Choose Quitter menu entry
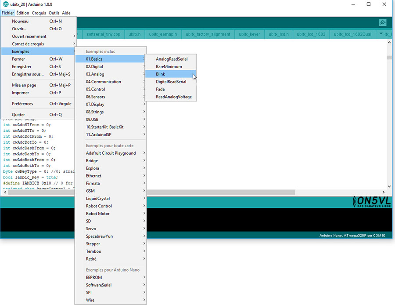Viewport: 395px width, 305px height. [x=39, y=115]
